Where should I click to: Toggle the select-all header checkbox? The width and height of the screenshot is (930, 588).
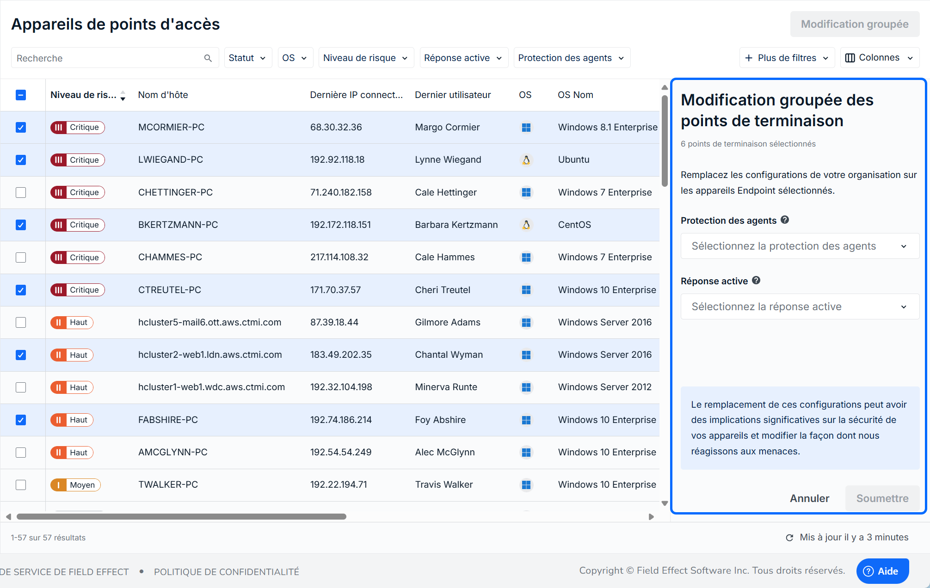click(x=21, y=95)
